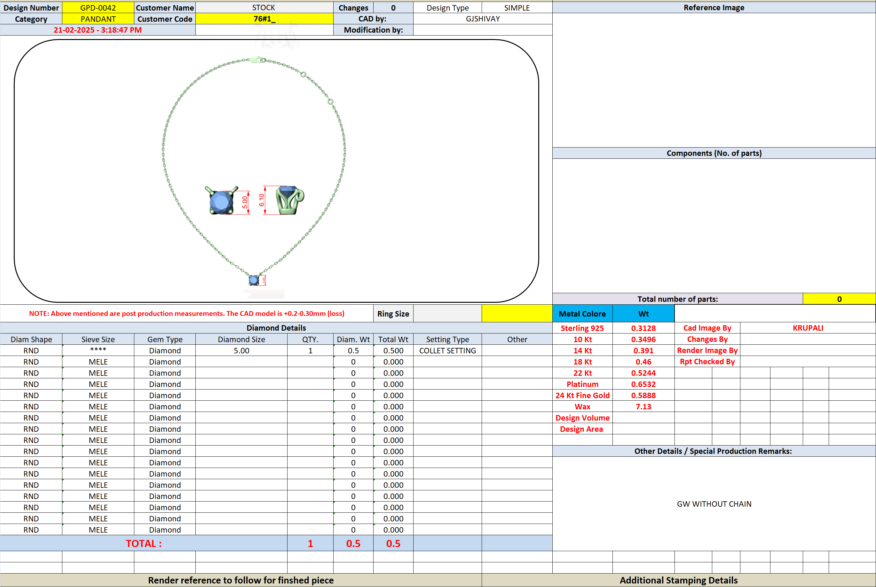This screenshot has width=876, height=587.
Task: Select the Reference Image header
Action: pyautogui.click(x=714, y=7)
